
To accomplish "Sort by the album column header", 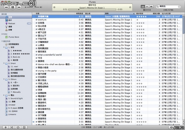I will (120, 14).
